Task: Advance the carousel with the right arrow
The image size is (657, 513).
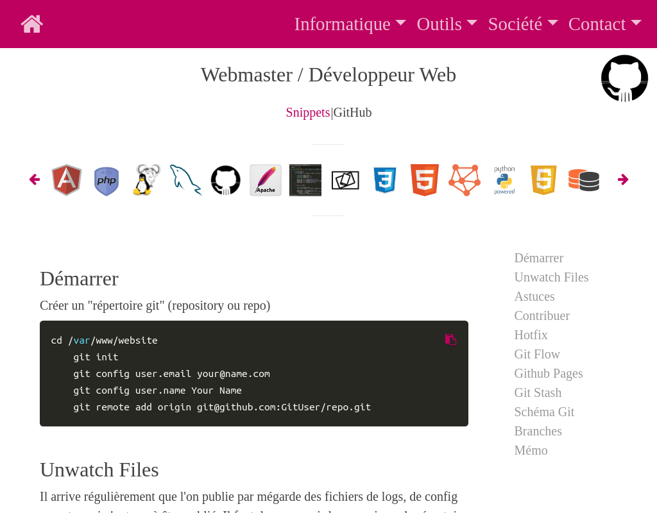Action: coord(623,180)
